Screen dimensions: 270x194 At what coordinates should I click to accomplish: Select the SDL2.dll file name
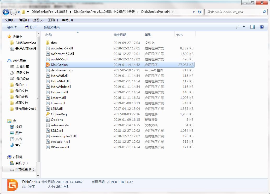pyautogui.click(x=57, y=131)
